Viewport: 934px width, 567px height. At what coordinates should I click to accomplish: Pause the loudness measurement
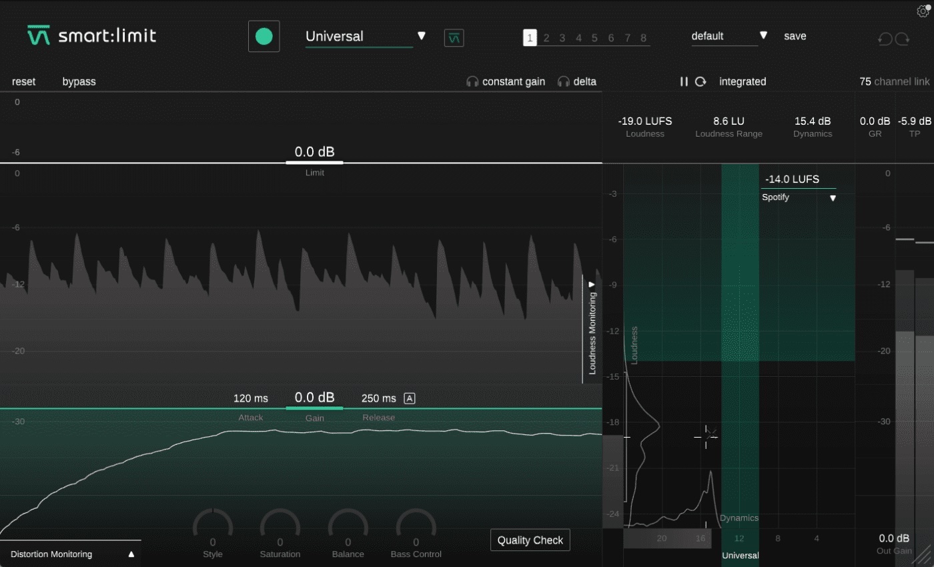click(x=684, y=81)
